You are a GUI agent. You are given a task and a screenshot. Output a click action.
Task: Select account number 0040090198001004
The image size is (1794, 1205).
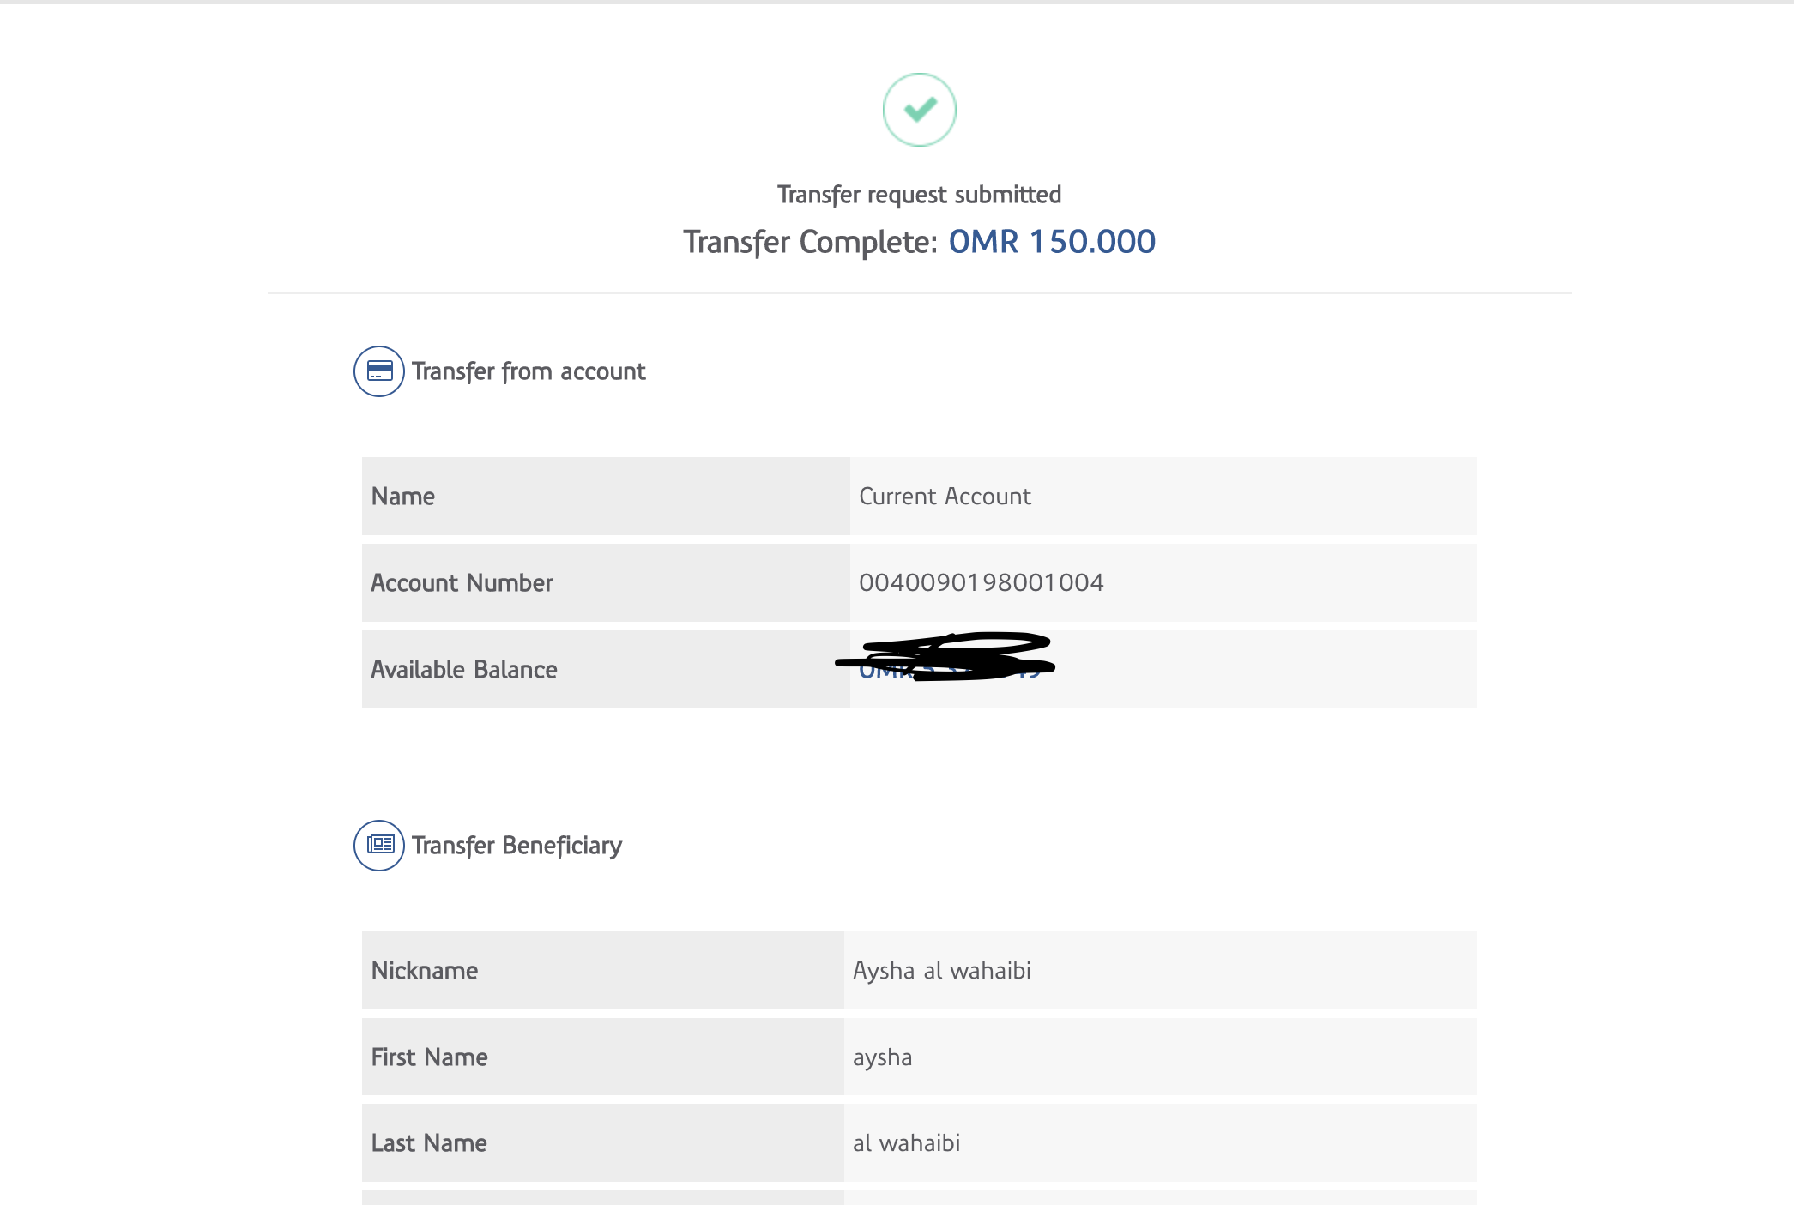981,583
